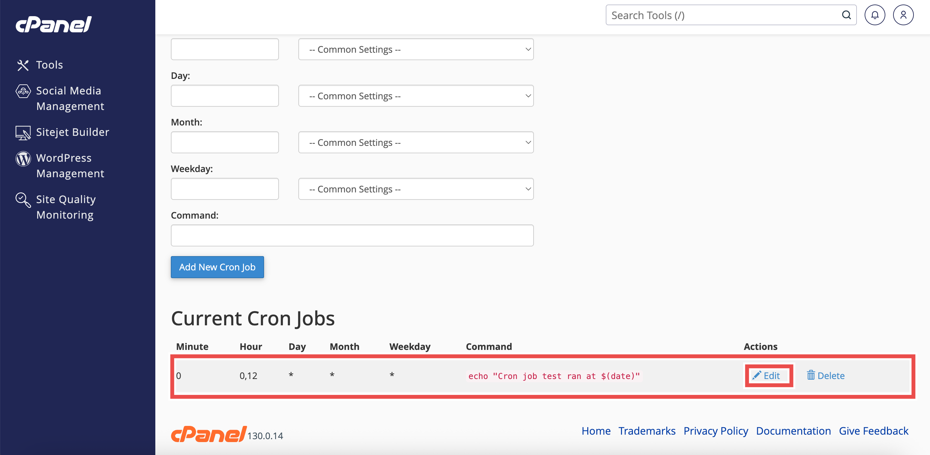930x455 pixels.
Task: Open the Documentation footer link
Action: (793, 431)
